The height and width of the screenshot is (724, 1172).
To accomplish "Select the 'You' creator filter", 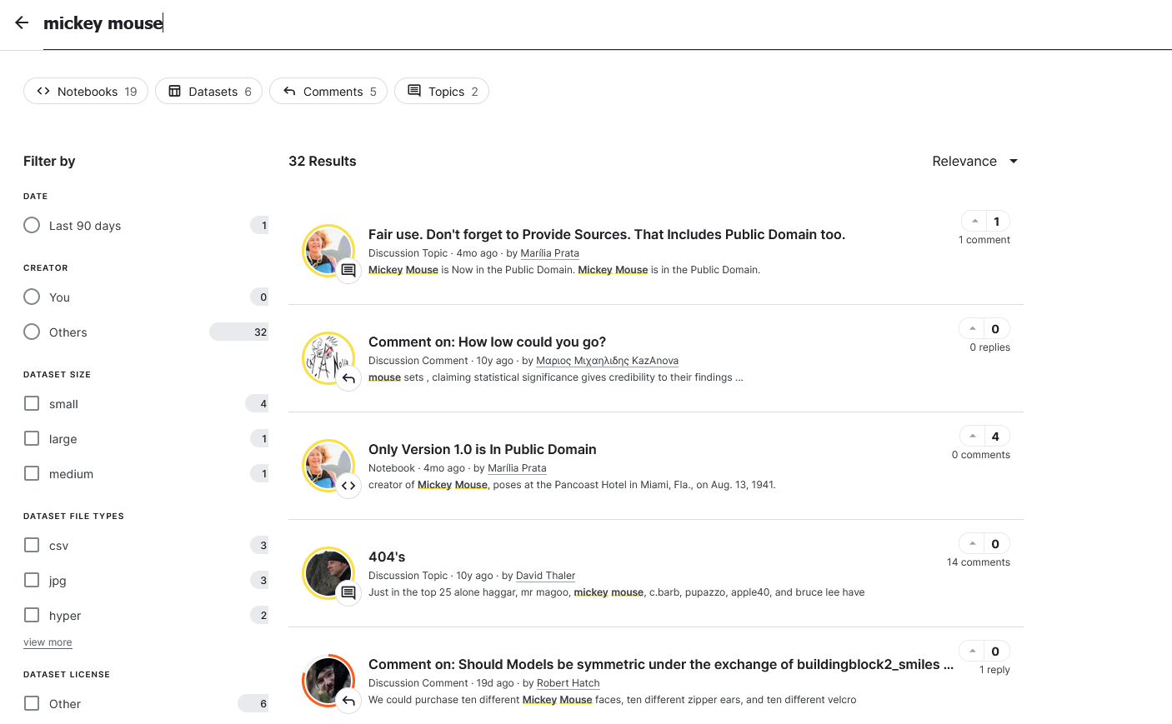I will [32, 297].
